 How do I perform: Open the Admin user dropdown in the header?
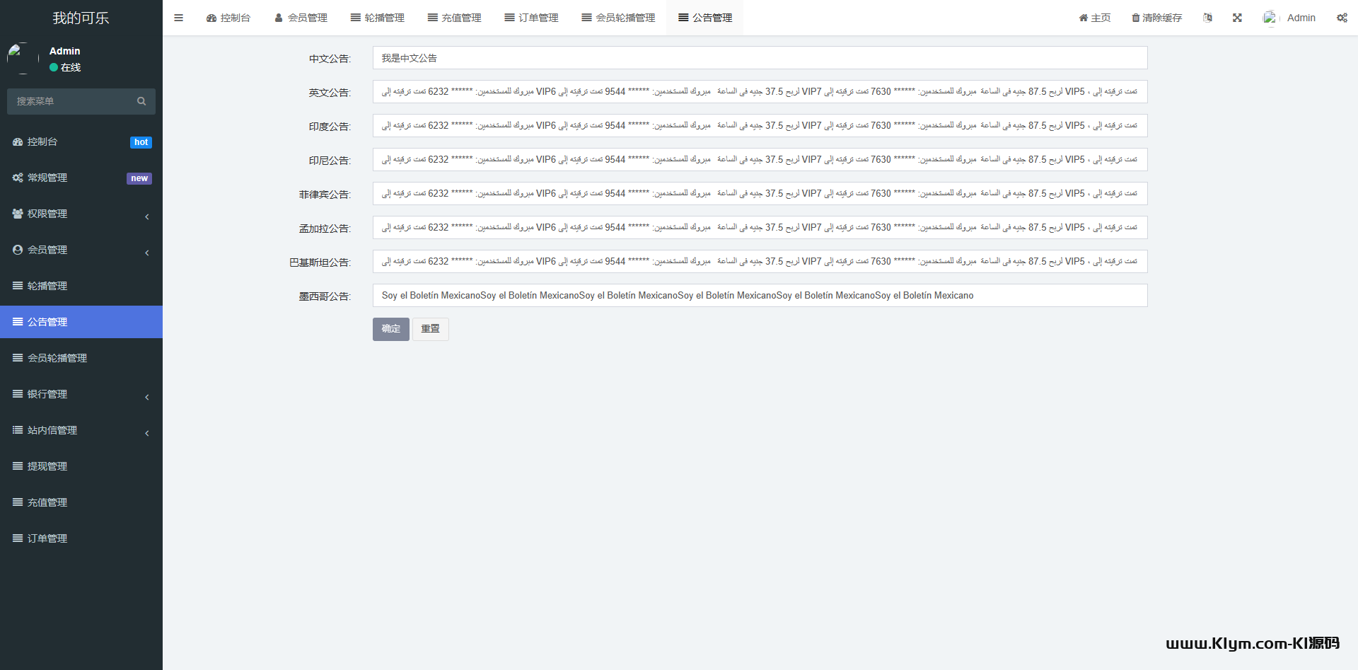[1289, 18]
